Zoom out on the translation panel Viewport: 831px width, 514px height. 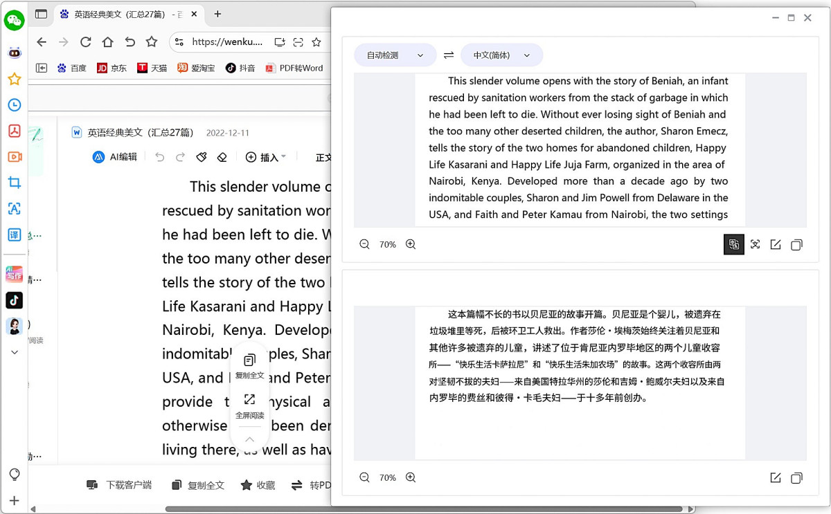tap(364, 477)
